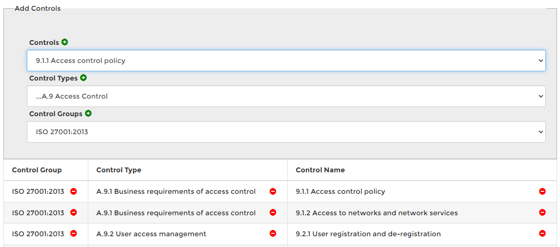The image size is (560, 247).
Task: Select the 9.2.1 User registration and de-registration text
Action: pos(368,234)
